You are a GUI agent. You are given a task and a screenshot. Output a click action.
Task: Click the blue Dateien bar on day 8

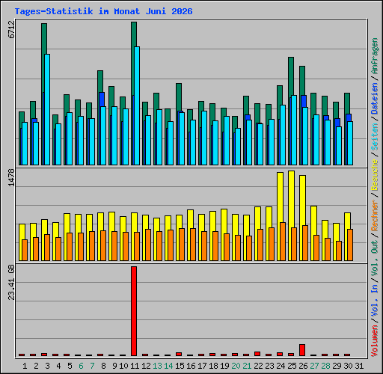point(102,99)
